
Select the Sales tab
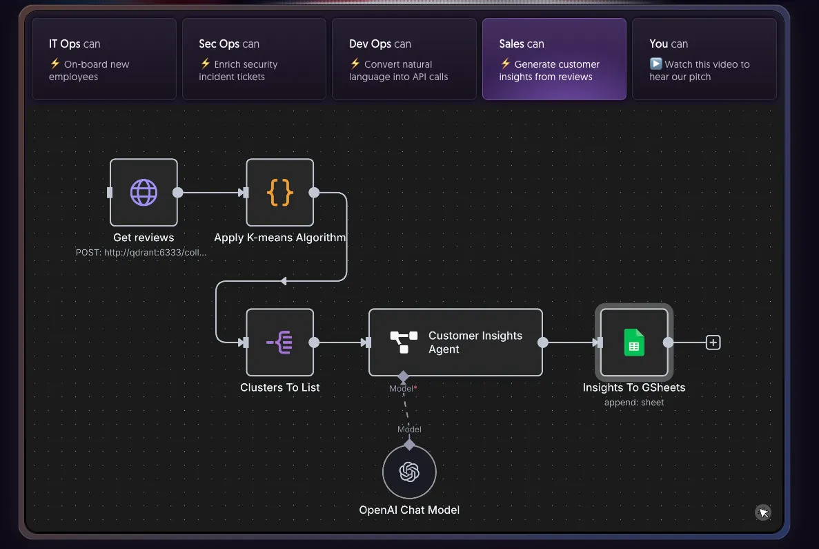[x=554, y=59]
